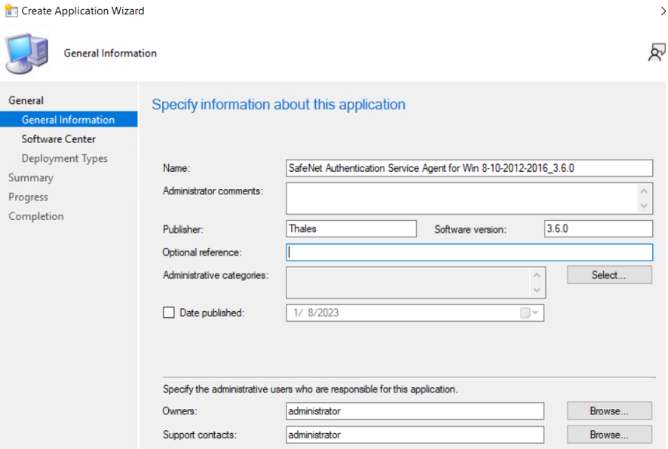Click the Name text field
This screenshot has width=668, height=449.
coord(469,168)
